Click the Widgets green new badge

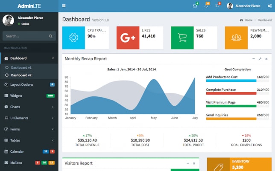pyautogui.click(x=50, y=96)
